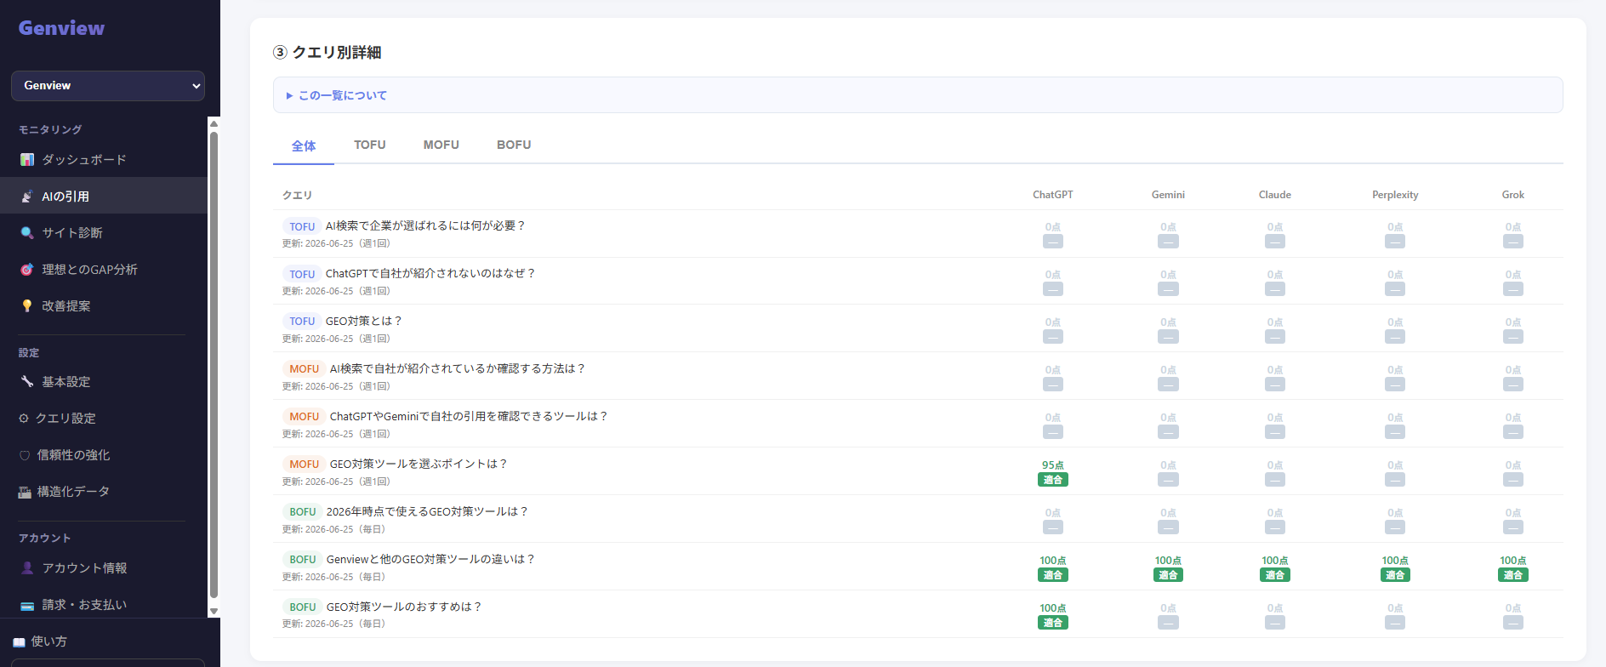The width and height of the screenshot is (1606, 667).
Task: Click the Genview logo
Action: (x=61, y=28)
